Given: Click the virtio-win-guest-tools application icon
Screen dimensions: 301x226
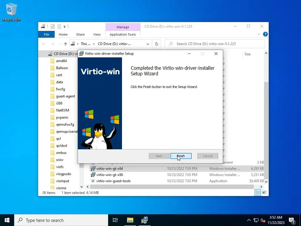Looking at the screenshot, I should pos(93,181).
